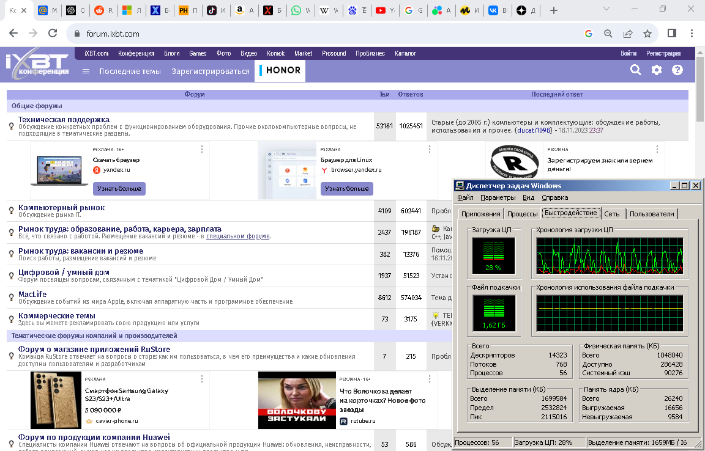Open the Параметры menu in Task Manager
This screenshot has height=451, width=705.
click(x=498, y=197)
